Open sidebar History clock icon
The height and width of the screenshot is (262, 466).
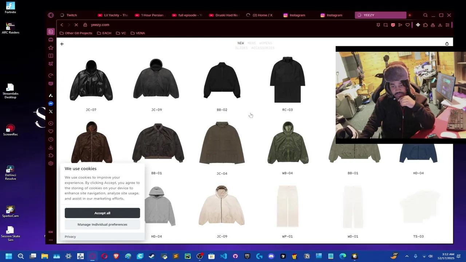tap(51, 139)
